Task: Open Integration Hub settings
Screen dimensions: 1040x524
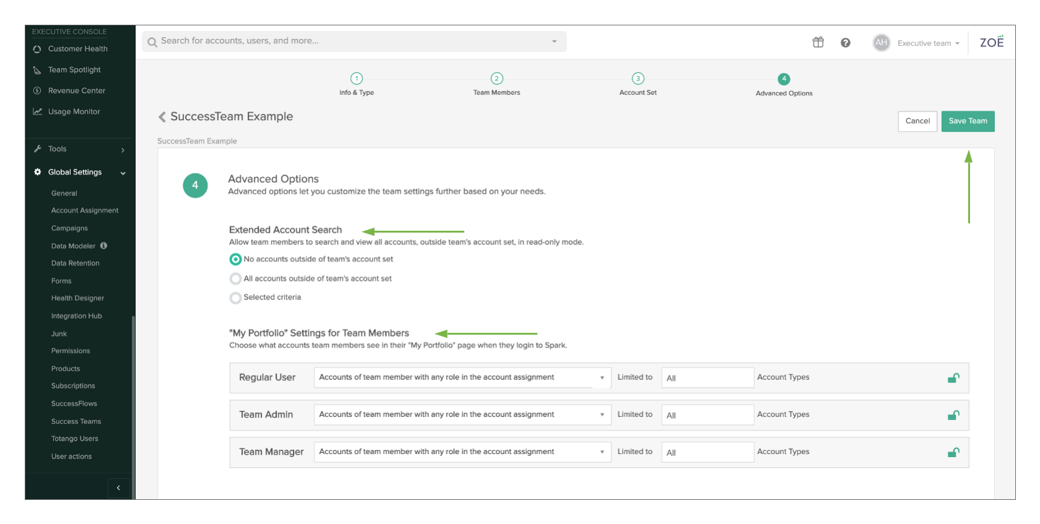Action: coord(77,316)
